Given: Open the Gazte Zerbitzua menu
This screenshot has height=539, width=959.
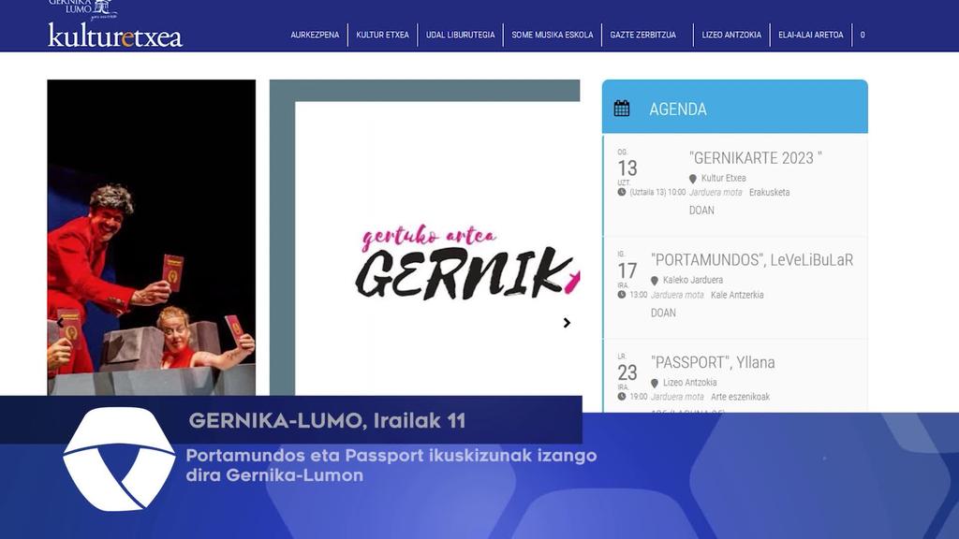Looking at the screenshot, I should (x=642, y=35).
